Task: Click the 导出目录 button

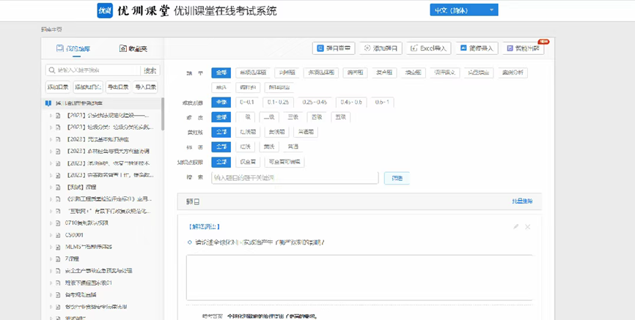Action: tap(117, 87)
